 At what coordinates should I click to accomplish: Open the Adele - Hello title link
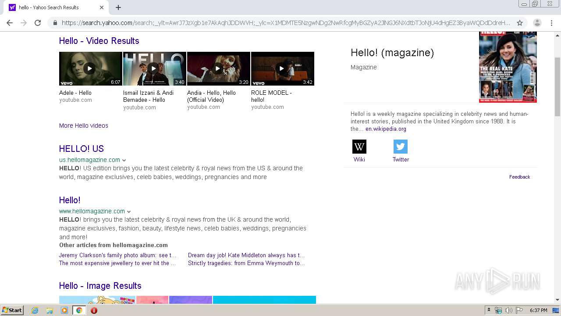(x=75, y=93)
